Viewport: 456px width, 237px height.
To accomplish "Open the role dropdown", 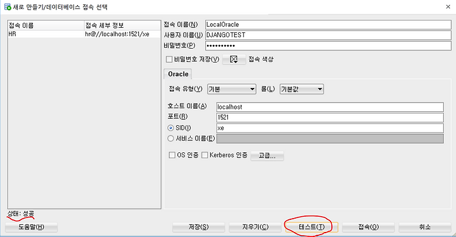I will (301, 89).
